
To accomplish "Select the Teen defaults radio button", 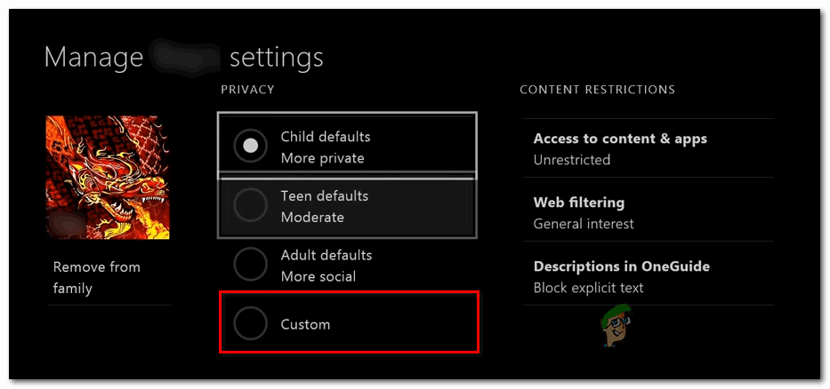I will click(251, 206).
